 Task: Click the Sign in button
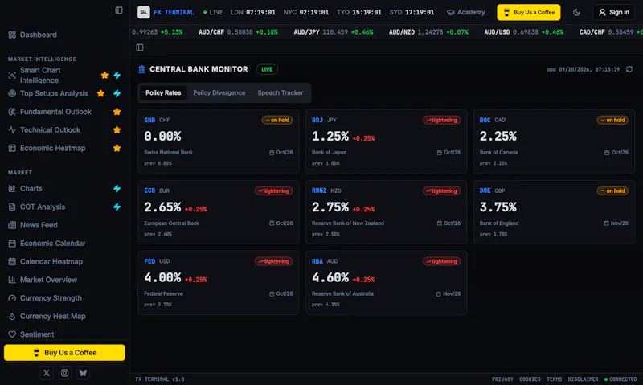(614, 12)
